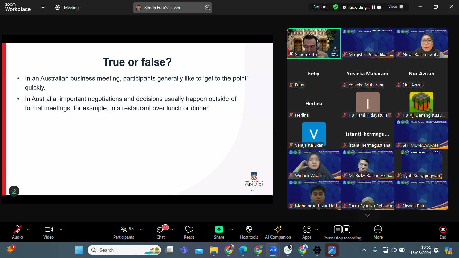Open Zoom Apps
The height and width of the screenshot is (258, 459).
tap(306, 232)
